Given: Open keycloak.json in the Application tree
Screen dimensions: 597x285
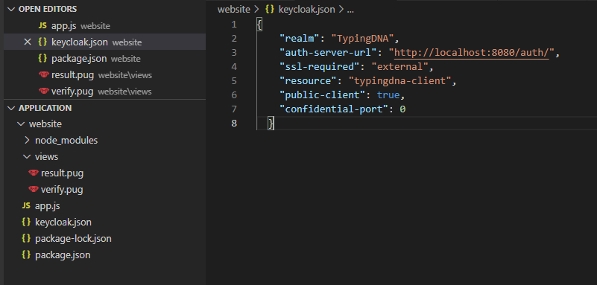Looking at the screenshot, I should [x=63, y=222].
